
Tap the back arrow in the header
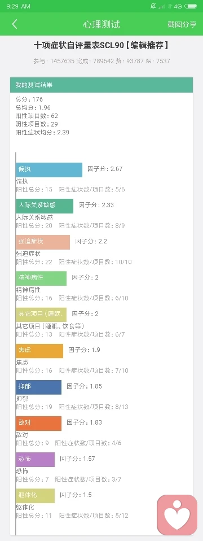15,24
